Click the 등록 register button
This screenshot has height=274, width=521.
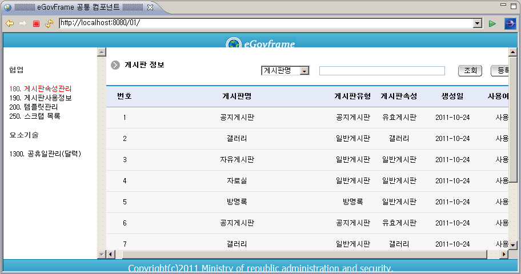tap(500, 71)
